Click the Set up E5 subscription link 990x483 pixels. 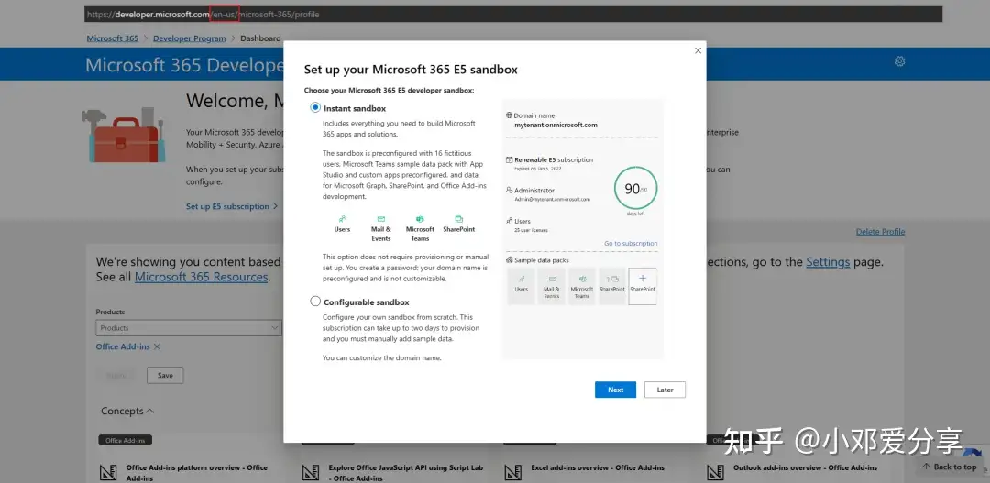[x=232, y=206]
